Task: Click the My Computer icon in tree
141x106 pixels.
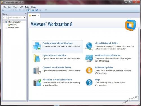Action: 6,22
